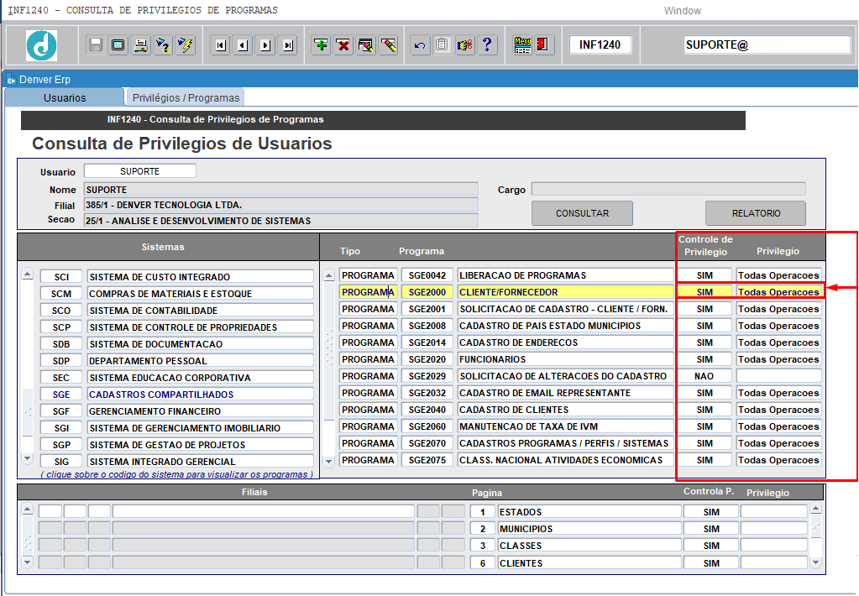Click the Enter Query flashlight question icon

[x=163, y=45]
